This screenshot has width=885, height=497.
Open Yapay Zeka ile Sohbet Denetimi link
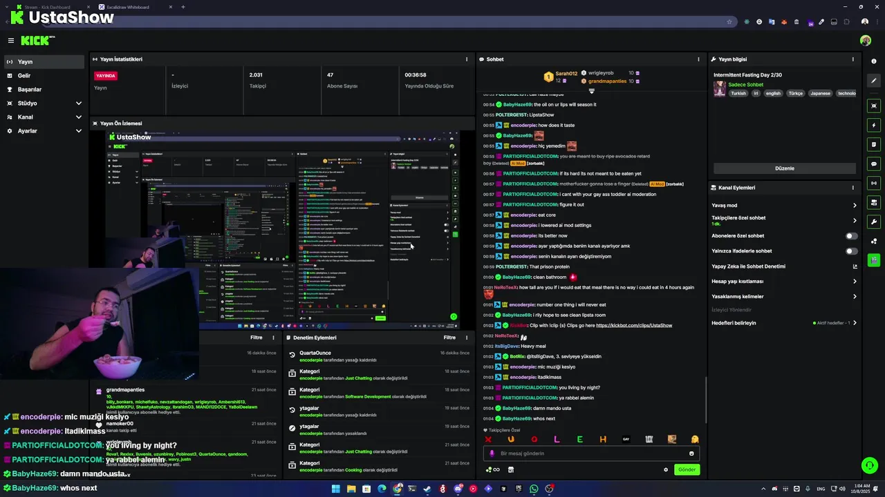[x=785, y=266]
